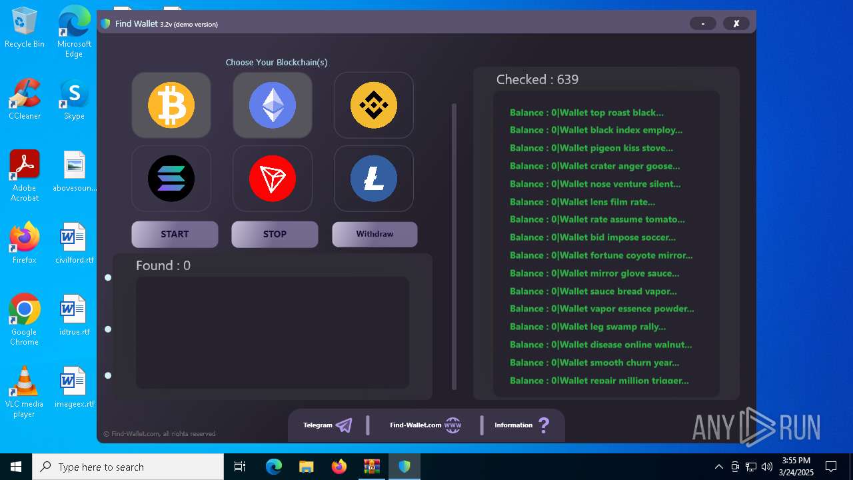
Task: Open Edge from the taskbar
Action: (274, 467)
